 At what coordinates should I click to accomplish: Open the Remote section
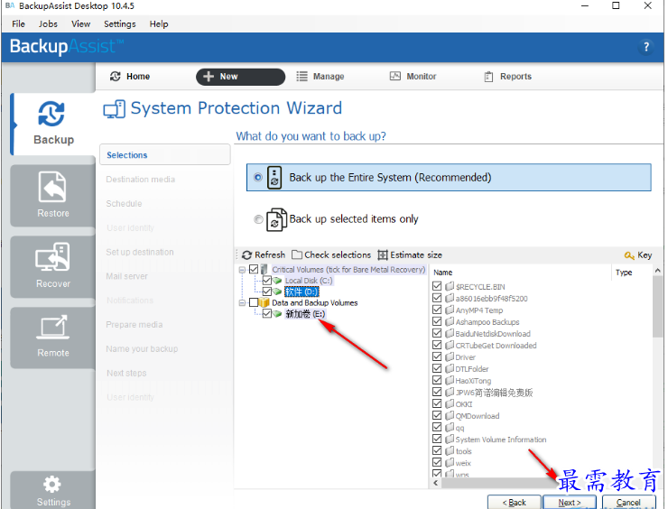tap(53, 337)
